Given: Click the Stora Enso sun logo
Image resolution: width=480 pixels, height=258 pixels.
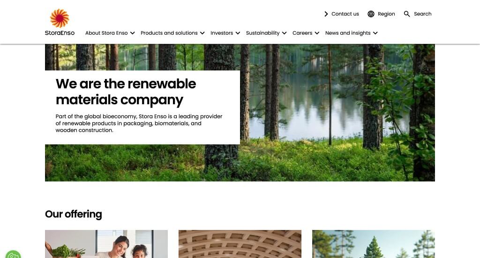Looking at the screenshot, I should point(60,18).
